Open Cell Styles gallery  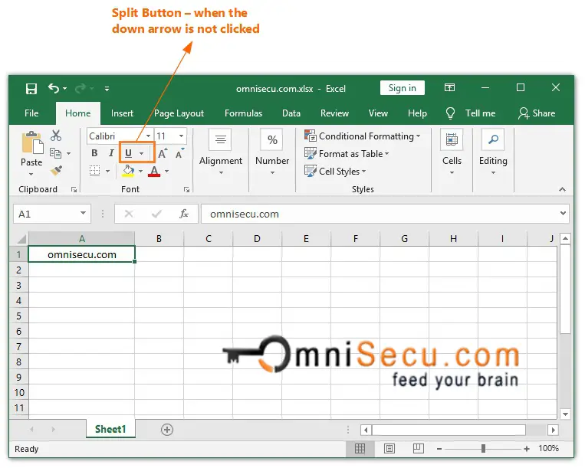coord(335,171)
